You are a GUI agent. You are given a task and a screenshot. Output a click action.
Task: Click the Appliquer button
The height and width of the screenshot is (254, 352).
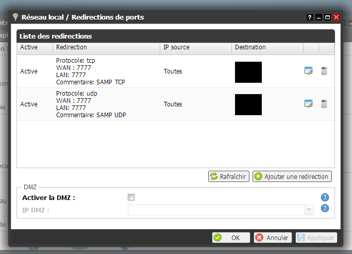click(316, 238)
